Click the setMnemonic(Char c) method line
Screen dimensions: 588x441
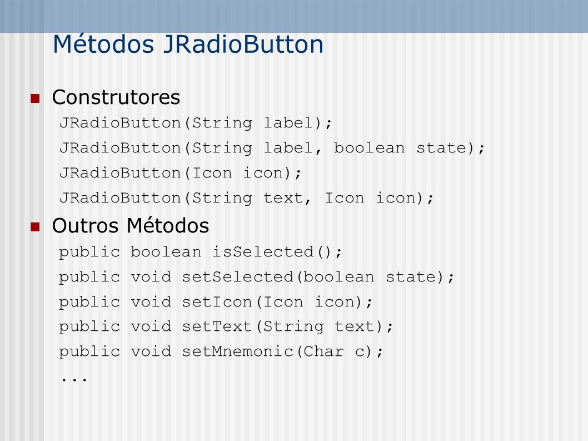[221, 351]
